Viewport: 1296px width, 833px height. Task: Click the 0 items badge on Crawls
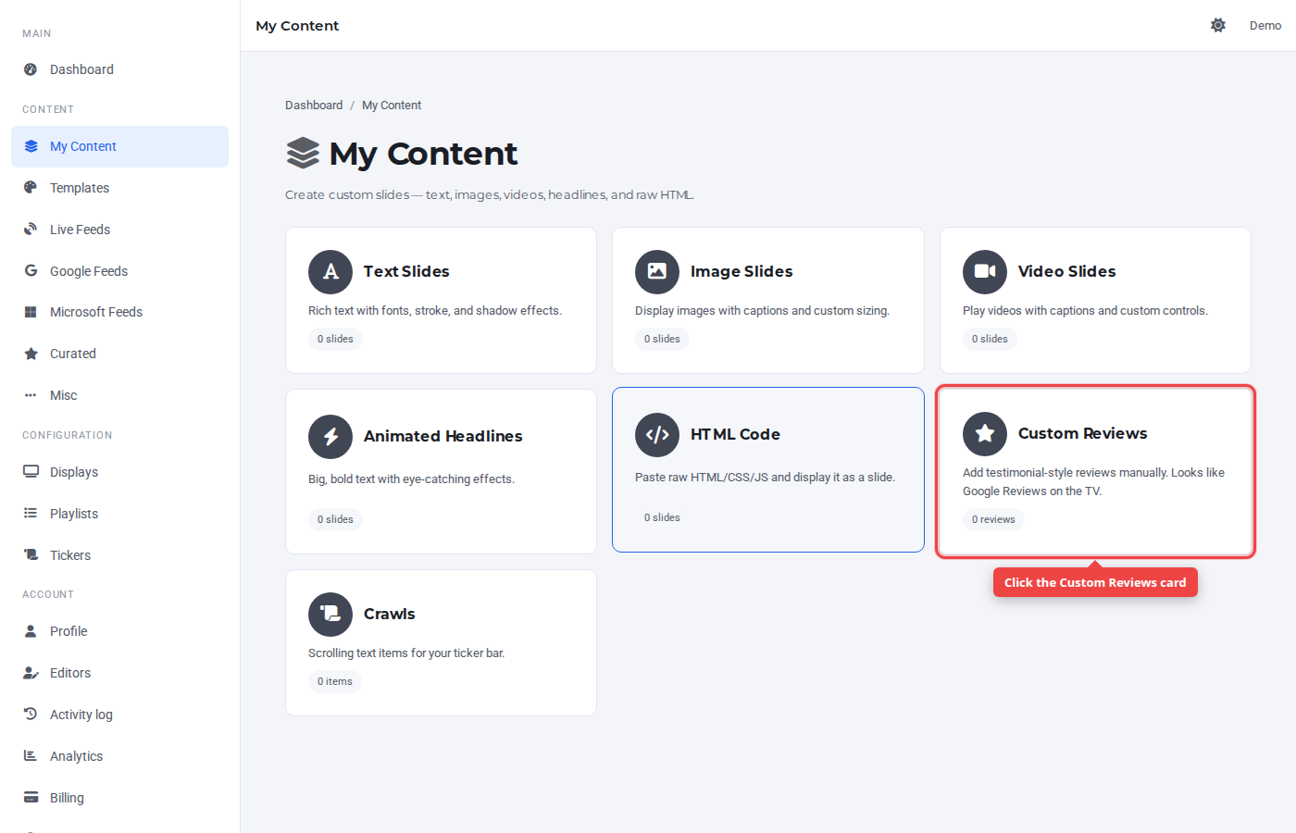[335, 681]
